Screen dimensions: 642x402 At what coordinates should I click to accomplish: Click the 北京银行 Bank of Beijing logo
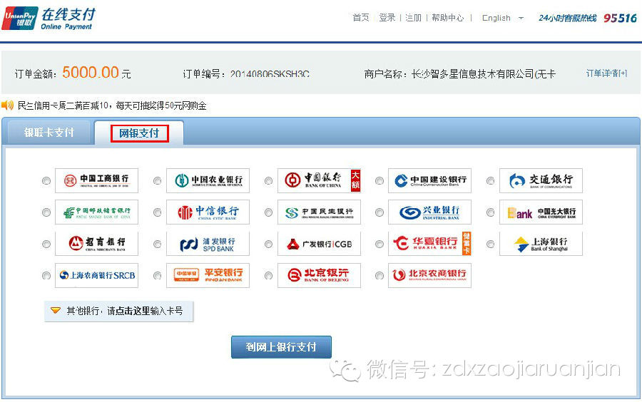(319, 275)
